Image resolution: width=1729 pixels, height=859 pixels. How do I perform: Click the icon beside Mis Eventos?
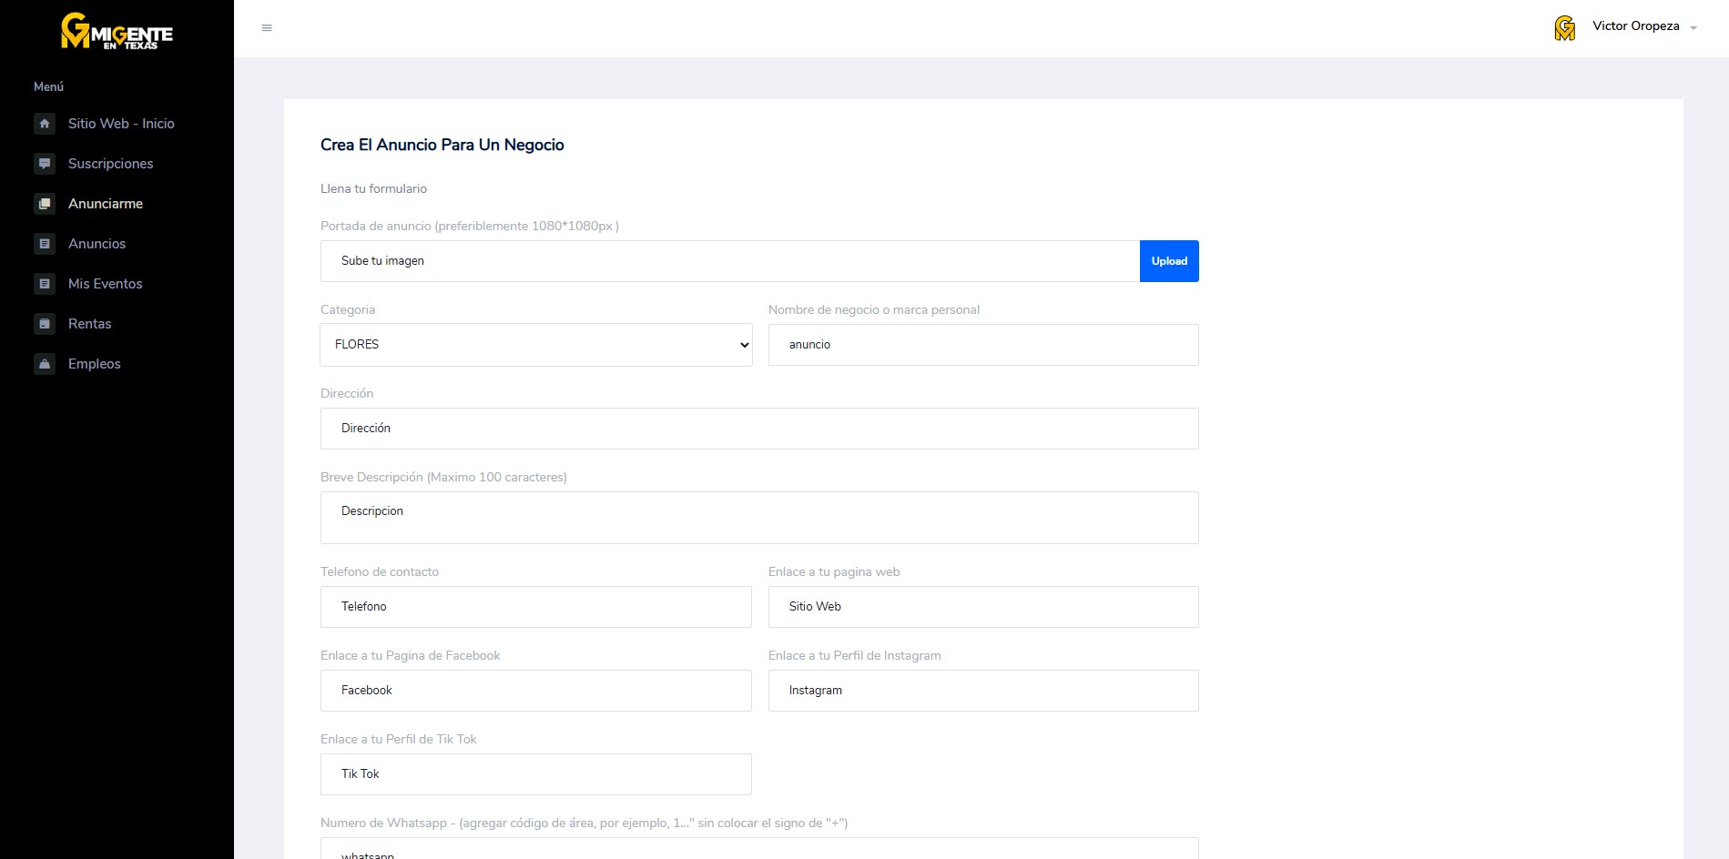(x=45, y=284)
